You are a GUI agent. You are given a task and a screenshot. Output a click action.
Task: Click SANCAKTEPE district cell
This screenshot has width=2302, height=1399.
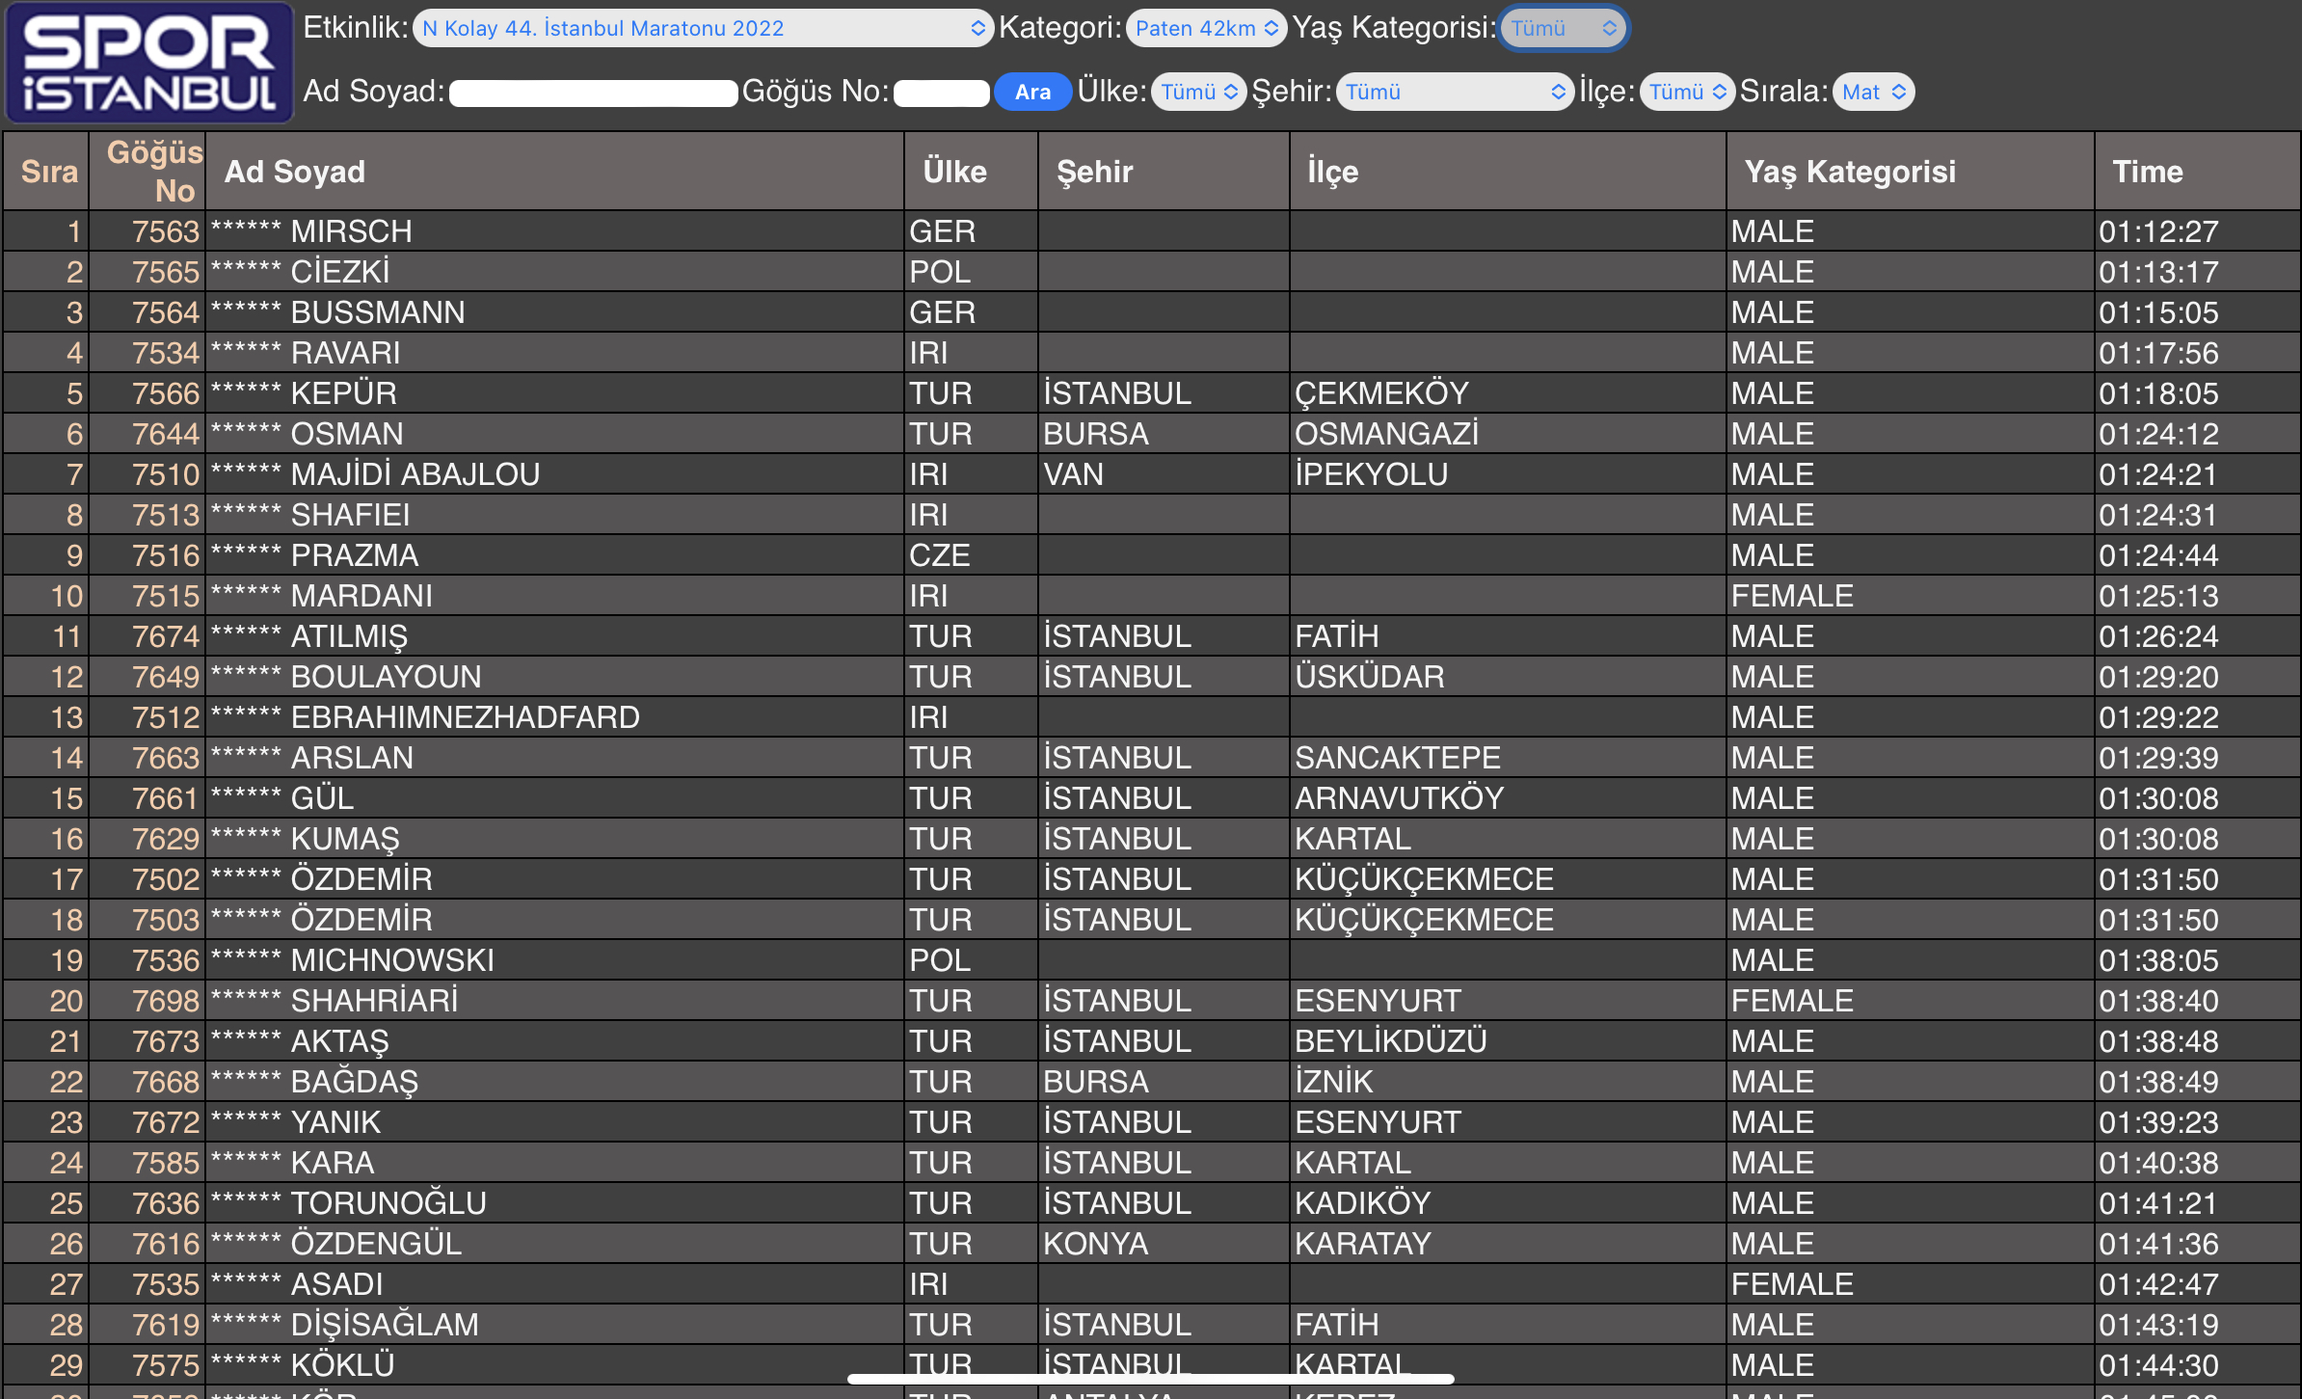pos(1508,759)
